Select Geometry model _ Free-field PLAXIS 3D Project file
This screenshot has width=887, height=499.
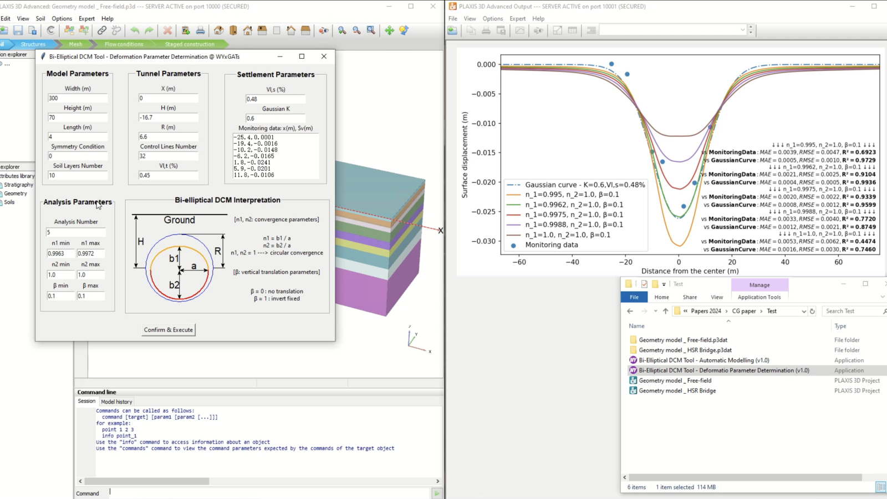(x=675, y=380)
